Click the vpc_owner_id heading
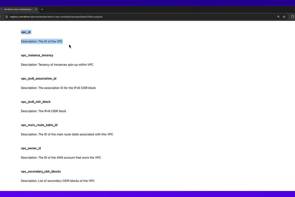This screenshot has width=295, height=197. (x=31, y=148)
